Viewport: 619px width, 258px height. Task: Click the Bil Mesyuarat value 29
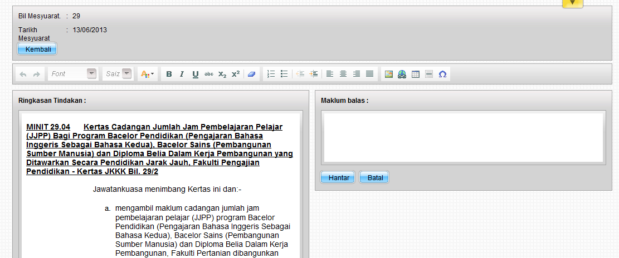coord(76,16)
